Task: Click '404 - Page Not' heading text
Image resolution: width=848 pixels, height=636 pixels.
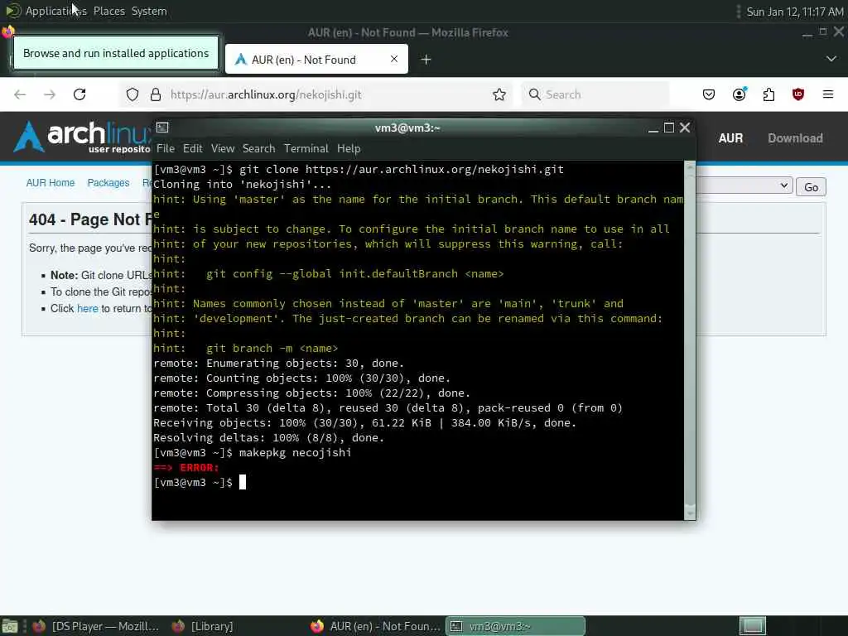Action: pyautogui.click(x=90, y=219)
